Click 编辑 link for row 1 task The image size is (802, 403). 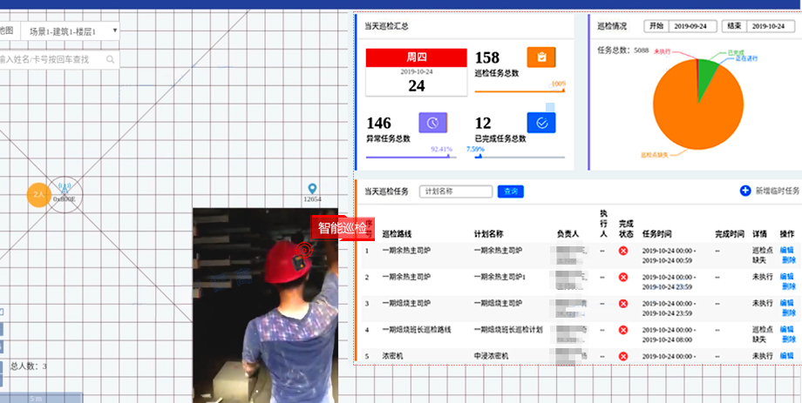787,251
